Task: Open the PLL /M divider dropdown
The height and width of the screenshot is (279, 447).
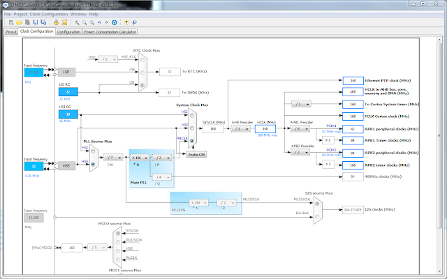Action: (113, 158)
